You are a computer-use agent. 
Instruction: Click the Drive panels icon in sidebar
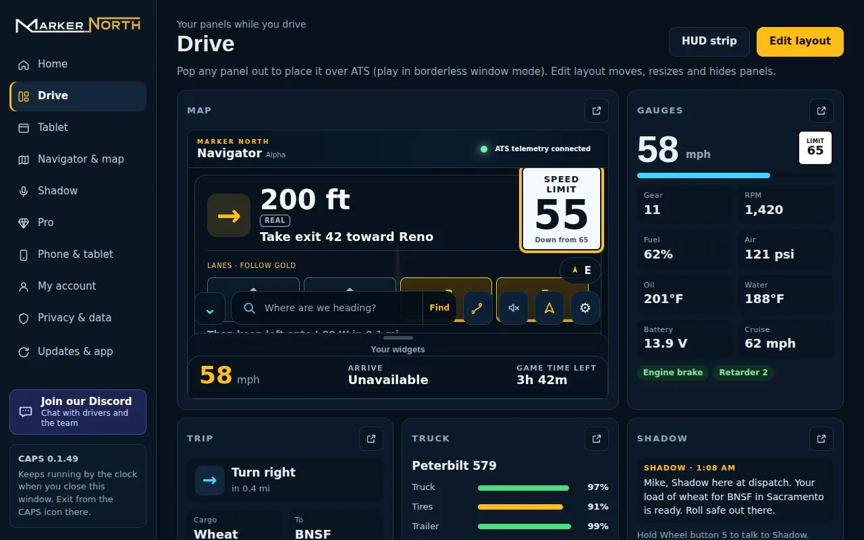(24, 96)
